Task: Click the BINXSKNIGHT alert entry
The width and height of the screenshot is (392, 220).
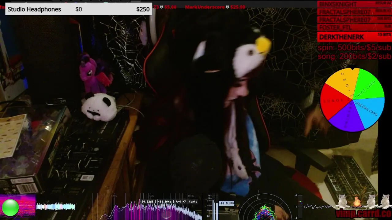Action: pyautogui.click(x=354, y=4)
